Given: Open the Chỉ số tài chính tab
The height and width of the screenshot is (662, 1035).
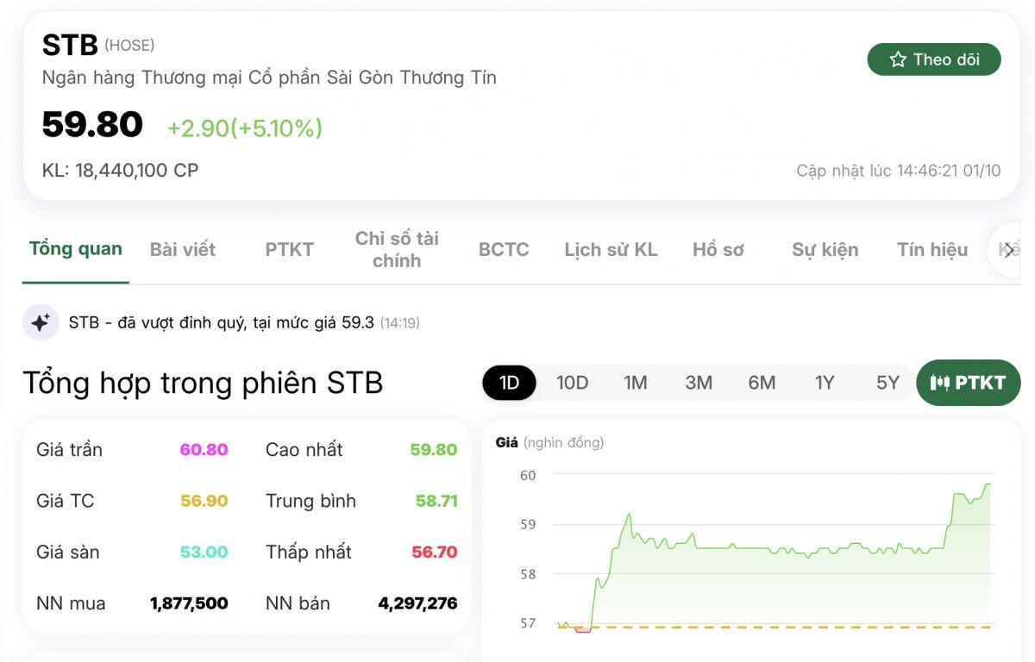Looking at the screenshot, I should coord(397,249).
